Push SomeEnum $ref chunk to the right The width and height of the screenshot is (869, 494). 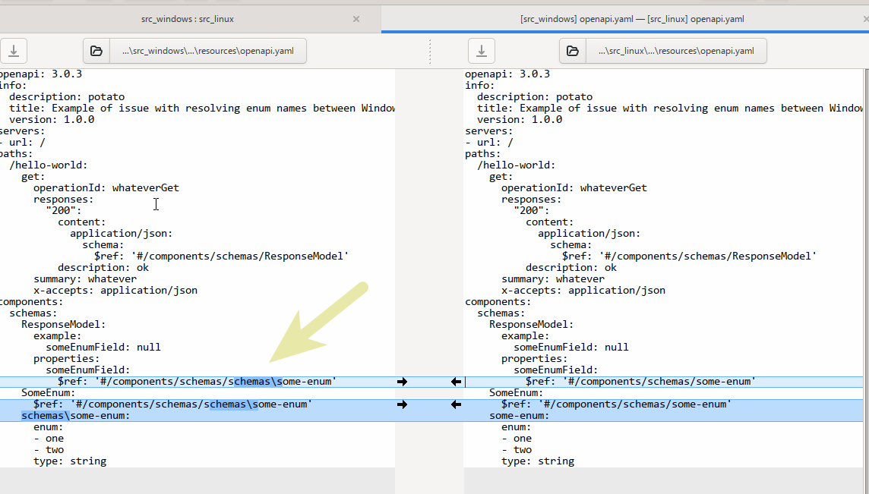pyautogui.click(x=402, y=404)
